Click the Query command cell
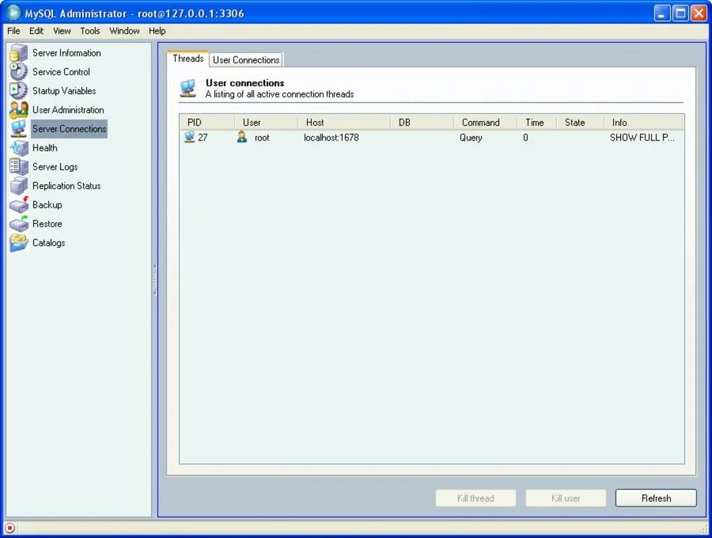712x538 pixels. click(471, 138)
